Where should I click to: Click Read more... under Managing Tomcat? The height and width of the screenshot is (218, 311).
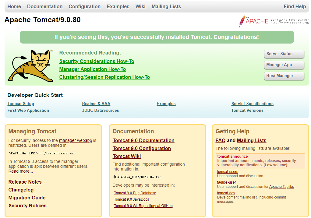click(21, 171)
